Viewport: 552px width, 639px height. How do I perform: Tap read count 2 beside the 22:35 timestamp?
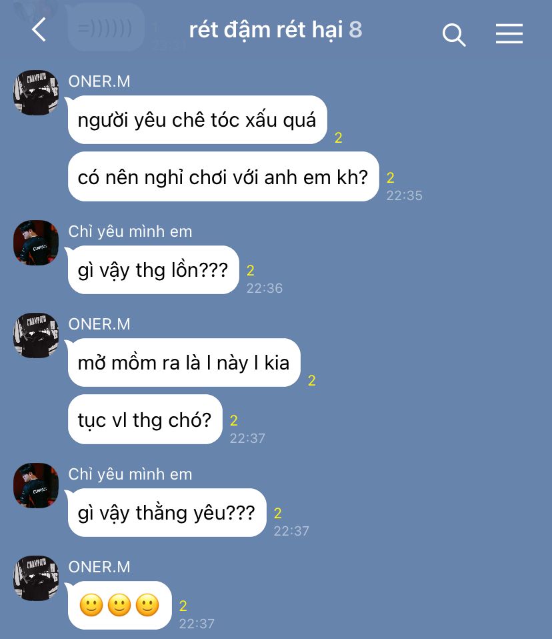390,177
